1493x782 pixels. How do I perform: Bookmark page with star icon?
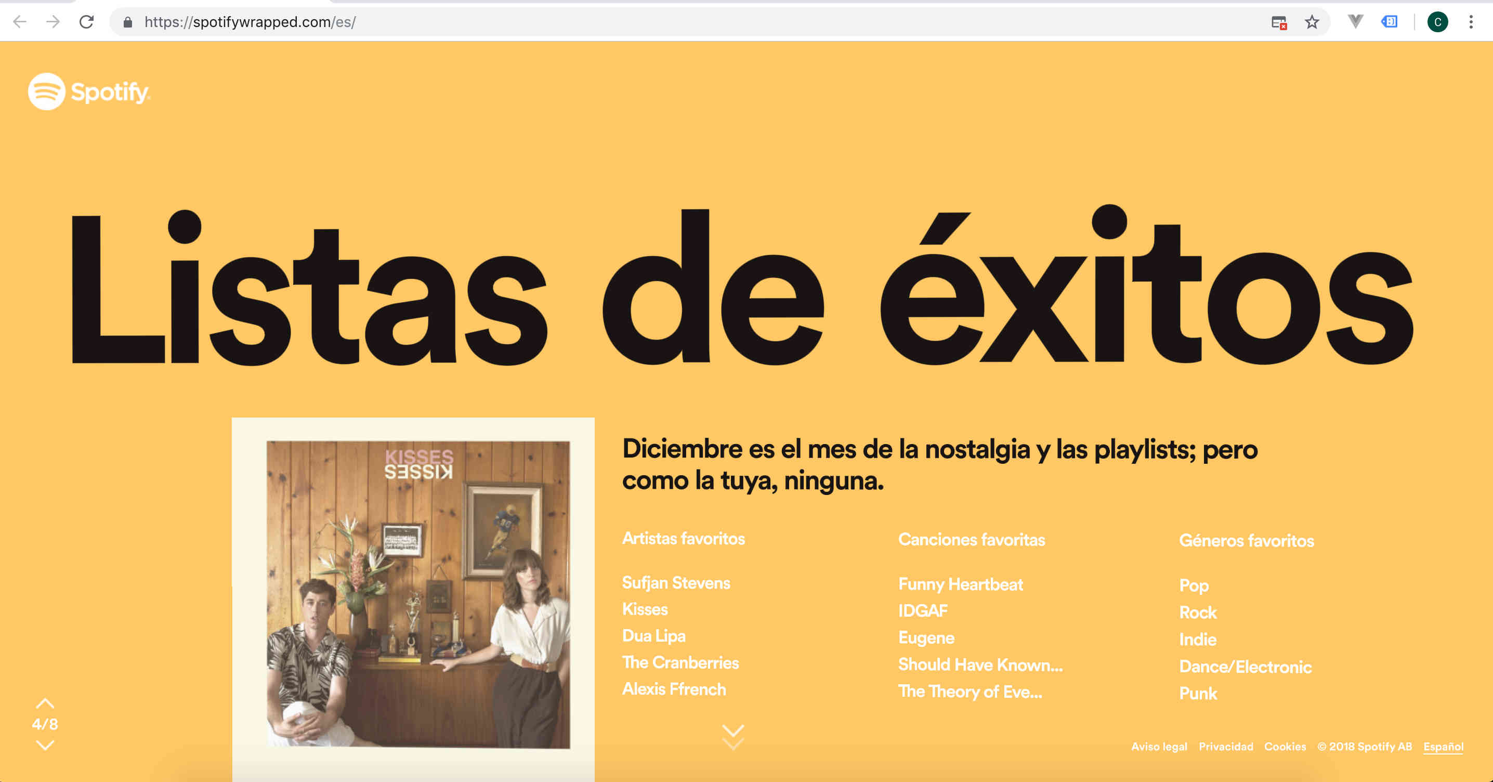click(1312, 22)
